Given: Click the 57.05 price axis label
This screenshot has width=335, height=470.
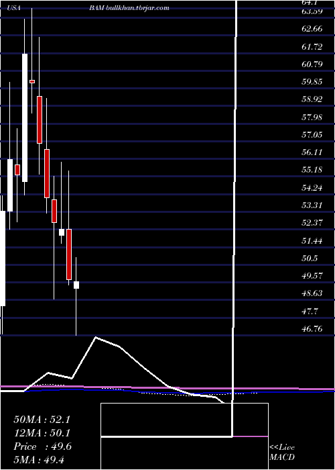Looking at the screenshot, I should pyautogui.click(x=312, y=135).
